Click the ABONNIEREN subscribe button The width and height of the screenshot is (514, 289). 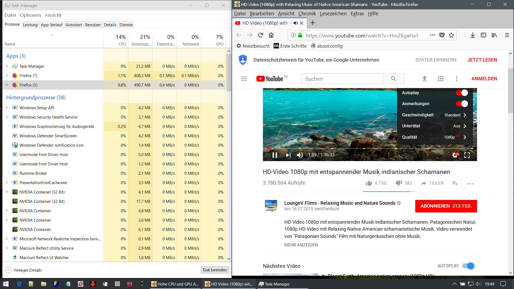(446, 206)
